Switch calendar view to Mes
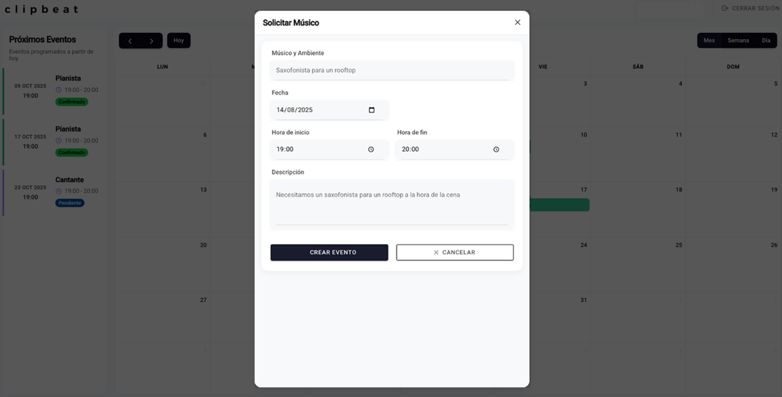Viewport: 782px width, 397px height. pyautogui.click(x=709, y=40)
